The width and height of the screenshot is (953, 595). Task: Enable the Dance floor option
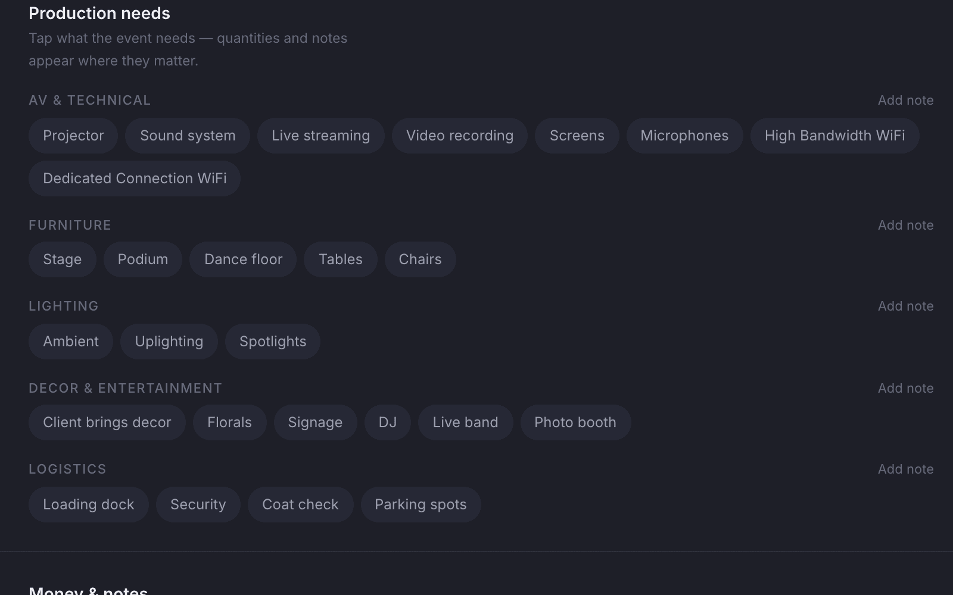[x=244, y=259]
